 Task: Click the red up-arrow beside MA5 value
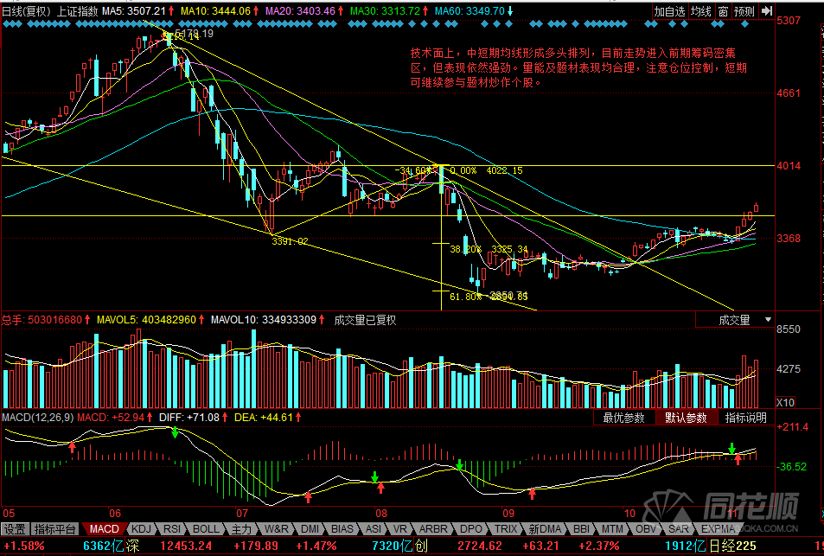(173, 11)
